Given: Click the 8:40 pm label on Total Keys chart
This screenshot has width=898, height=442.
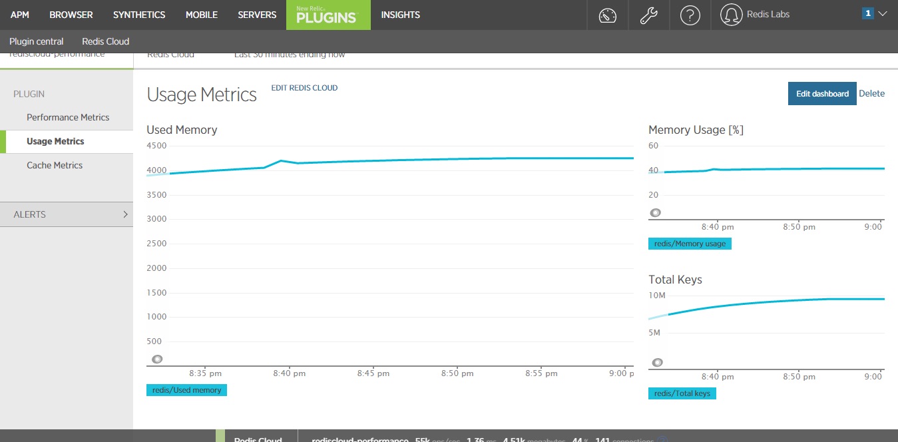Looking at the screenshot, I should [x=718, y=377].
